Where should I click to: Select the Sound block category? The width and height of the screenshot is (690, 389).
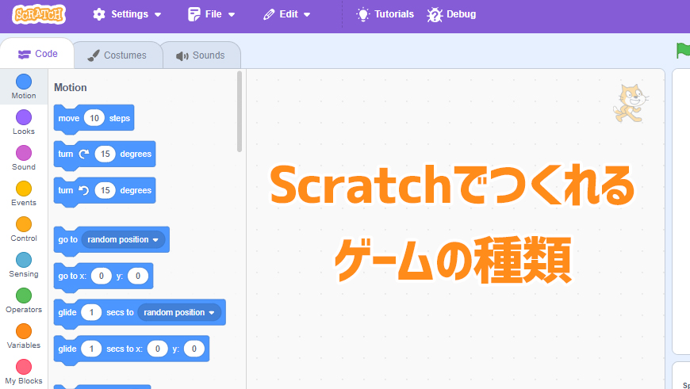click(x=24, y=158)
